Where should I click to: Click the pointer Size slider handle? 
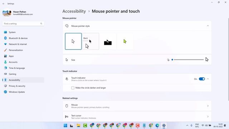click(x=172, y=60)
